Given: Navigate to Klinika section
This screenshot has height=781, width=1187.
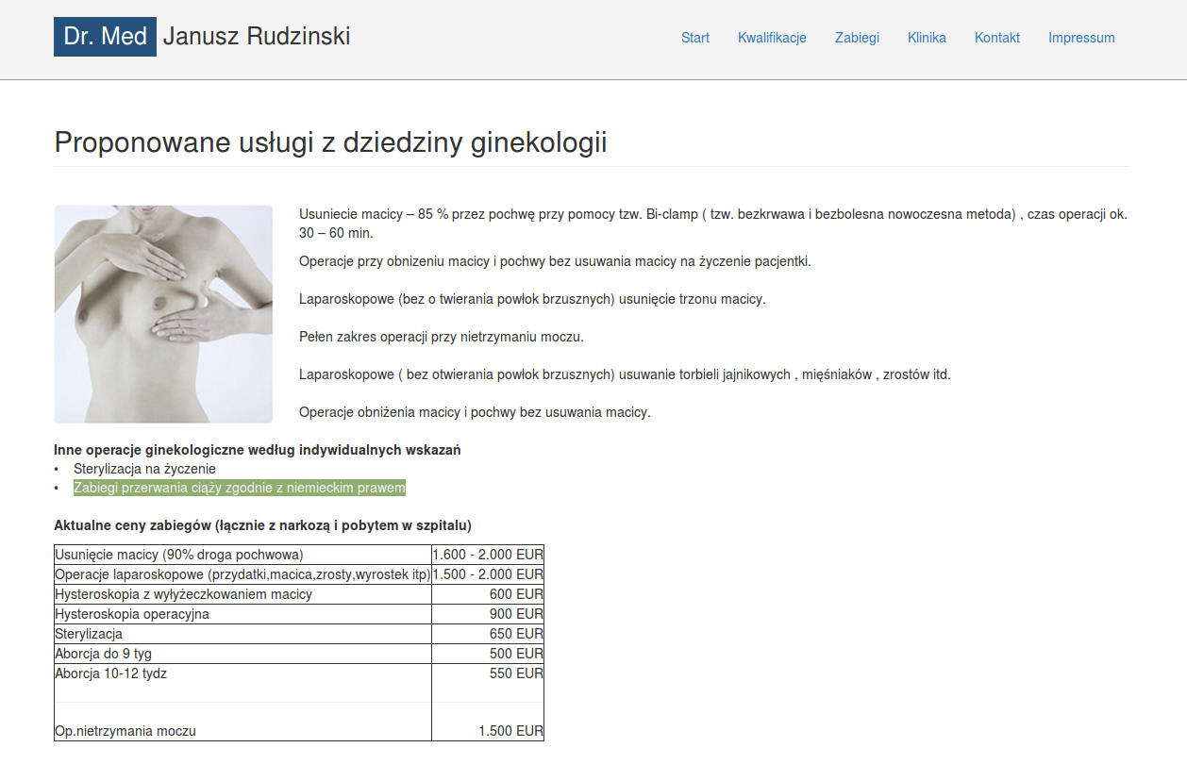Looking at the screenshot, I should (x=927, y=38).
